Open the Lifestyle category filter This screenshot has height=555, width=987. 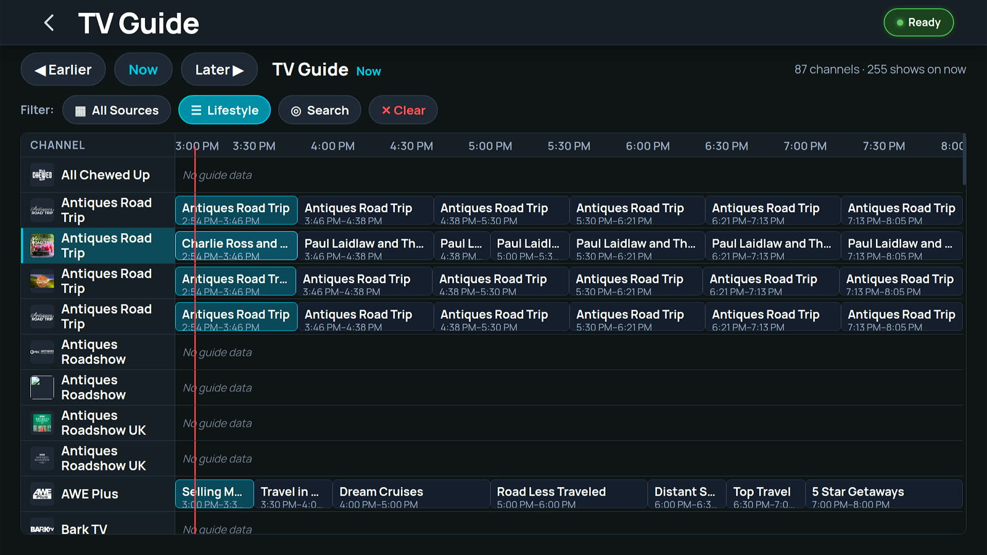pos(225,110)
